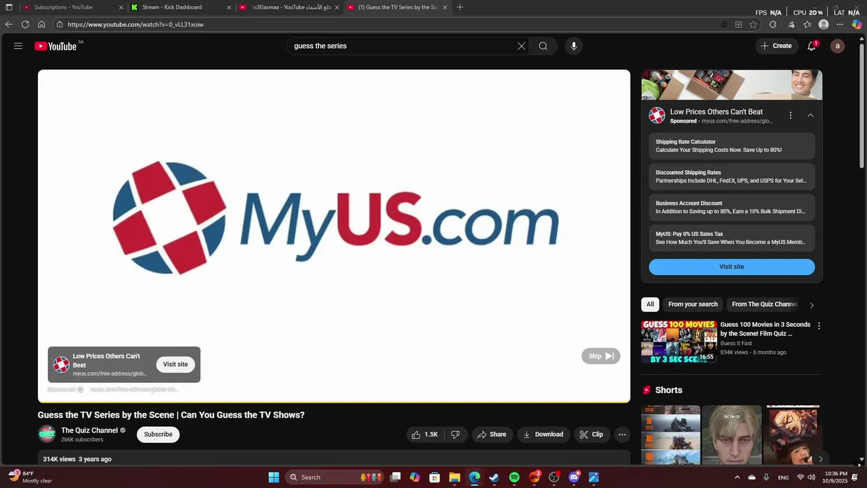Go to the YouTube home logo
The width and height of the screenshot is (867, 488).
point(56,46)
